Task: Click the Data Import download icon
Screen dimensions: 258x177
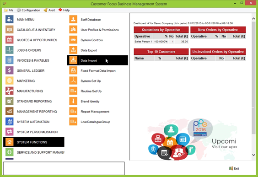Action: point(73,60)
